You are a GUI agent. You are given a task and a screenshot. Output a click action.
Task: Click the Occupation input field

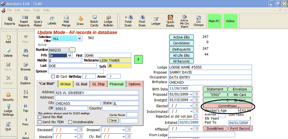(210, 77)
